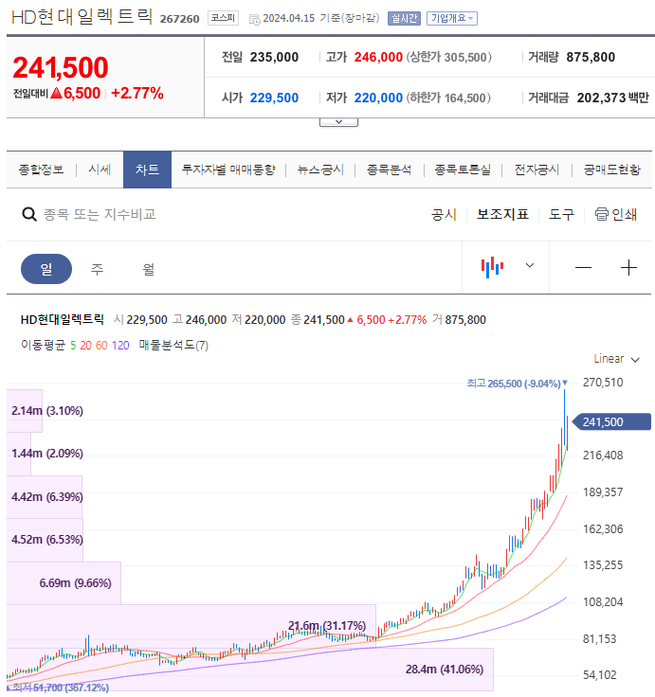Click the 코스피 market badge
The height and width of the screenshot is (697, 655).
click(x=223, y=18)
